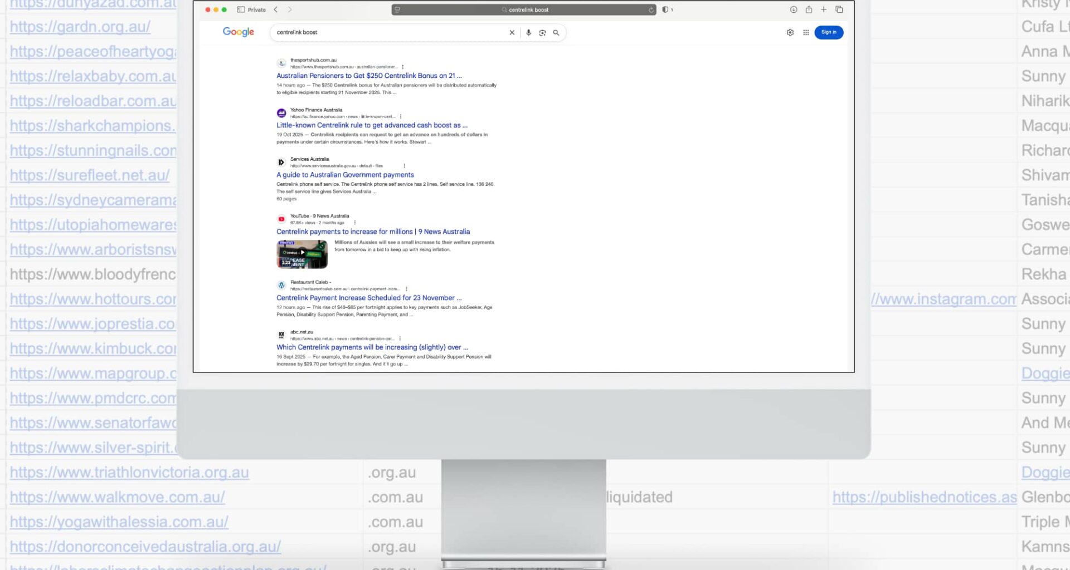Show tab overview
Screen dimensions: 1070x570
coord(839,9)
